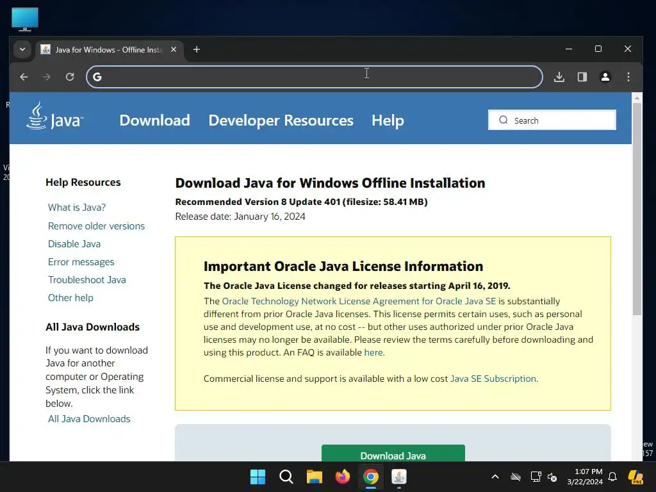Image resolution: width=656 pixels, height=492 pixels.
Task: Open File Explorer from taskbar
Action: coord(314,477)
